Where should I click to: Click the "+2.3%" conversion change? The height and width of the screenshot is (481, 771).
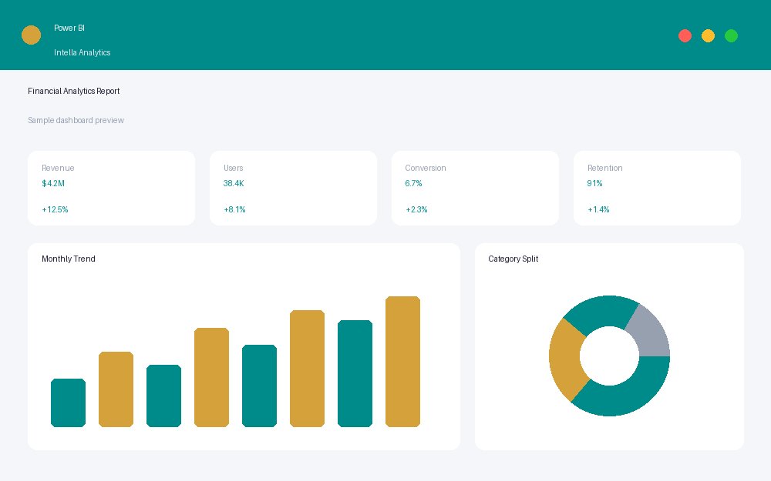(x=416, y=209)
